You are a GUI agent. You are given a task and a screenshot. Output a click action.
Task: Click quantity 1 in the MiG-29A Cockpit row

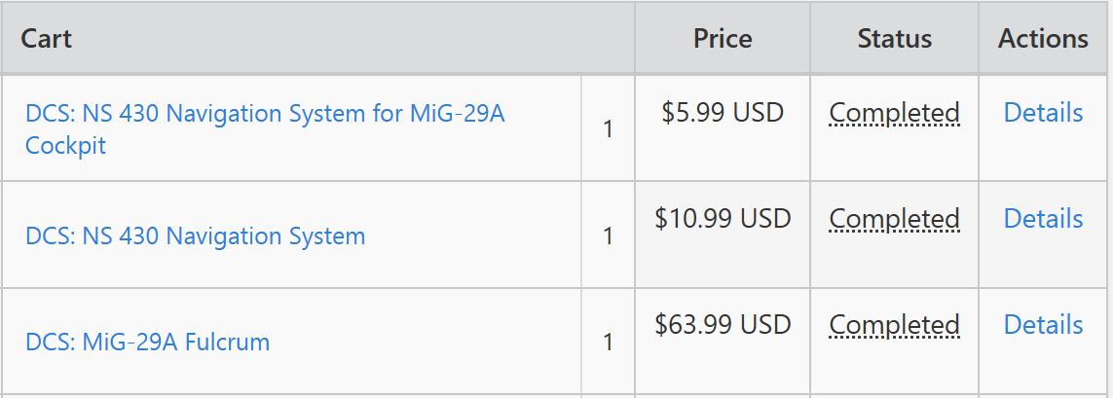(x=608, y=129)
